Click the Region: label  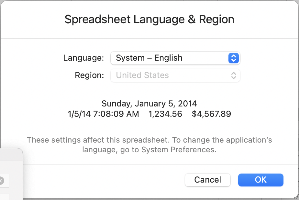click(89, 75)
